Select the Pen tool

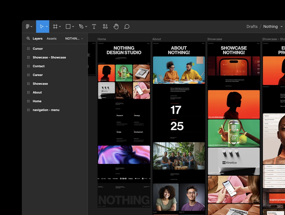pyautogui.click(x=81, y=27)
